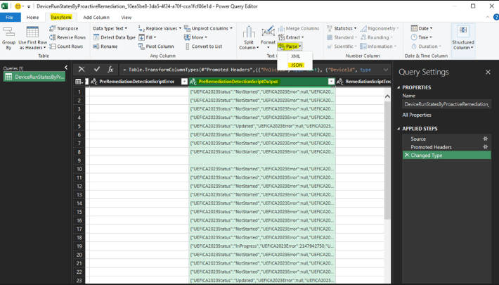Click Convert to List
This screenshot has width=499, height=285.
pos(203,46)
